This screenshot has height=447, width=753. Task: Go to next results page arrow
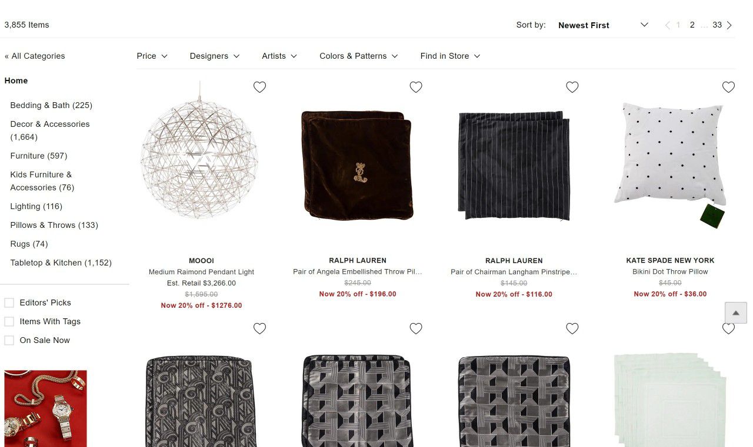[729, 25]
